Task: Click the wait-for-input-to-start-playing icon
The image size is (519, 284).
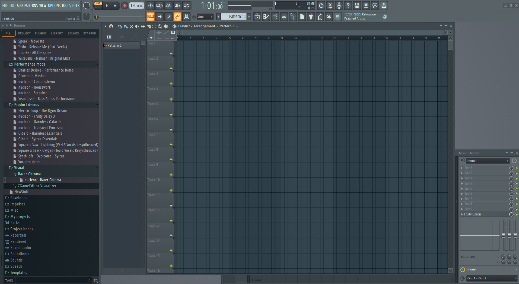Action: pos(160,5)
